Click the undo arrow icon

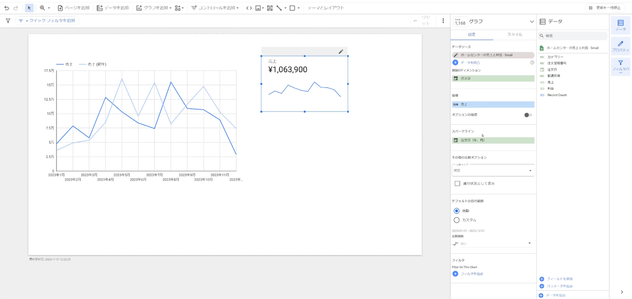[x=6, y=8]
